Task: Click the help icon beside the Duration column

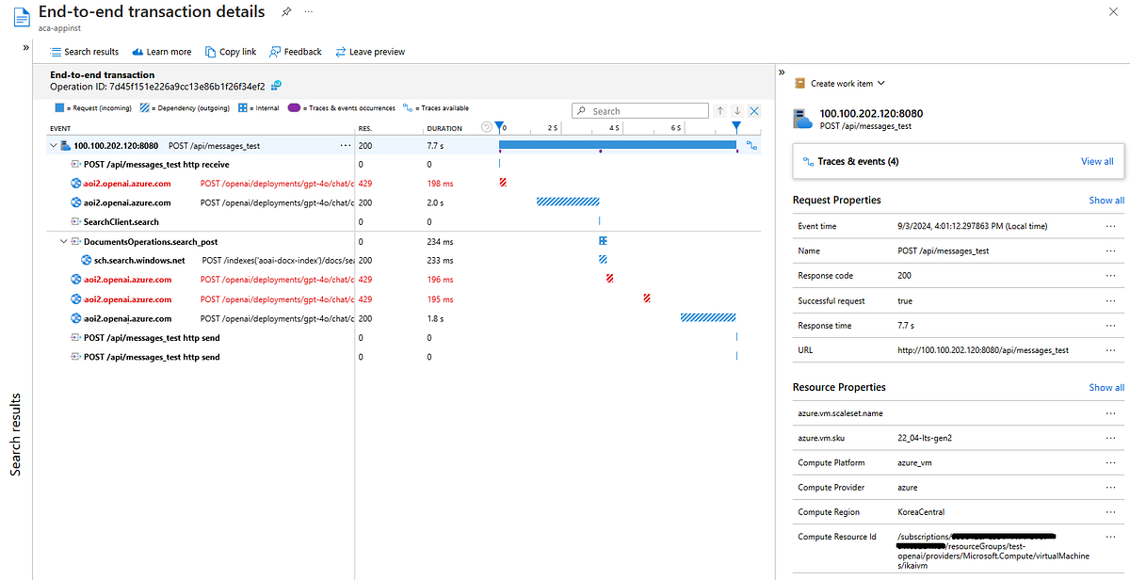Action: (487, 127)
